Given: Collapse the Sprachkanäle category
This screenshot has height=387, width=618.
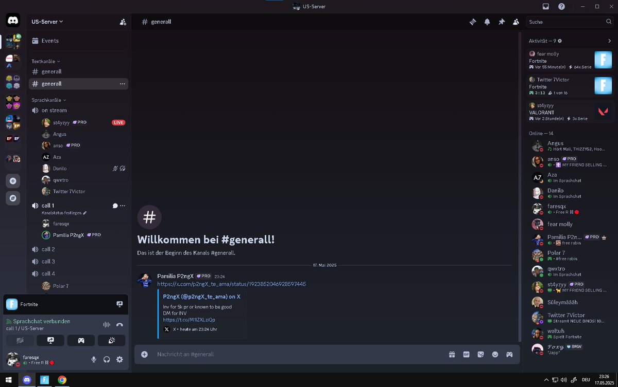Looking at the screenshot, I should pyautogui.click(x=49, y=100).
